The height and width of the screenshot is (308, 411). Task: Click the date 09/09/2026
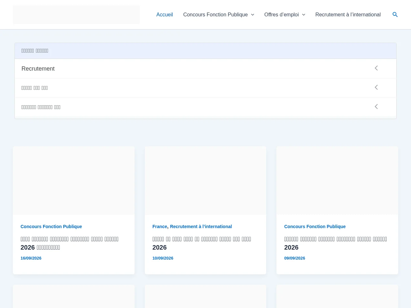[294, 258]
